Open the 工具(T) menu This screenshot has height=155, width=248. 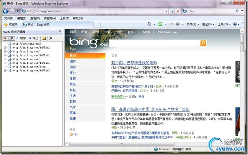65,18
